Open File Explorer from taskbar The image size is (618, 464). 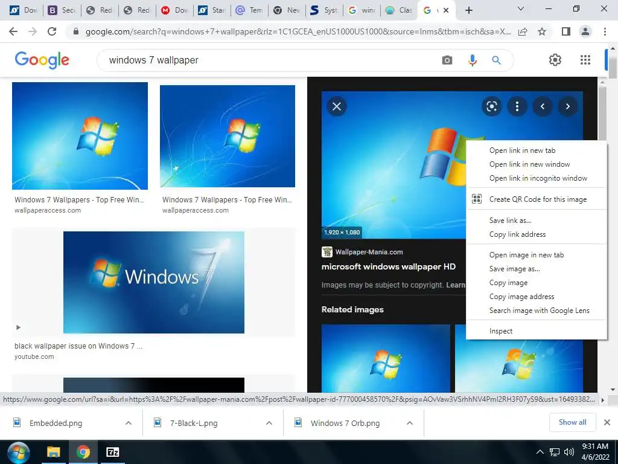(x=54, y=452)
